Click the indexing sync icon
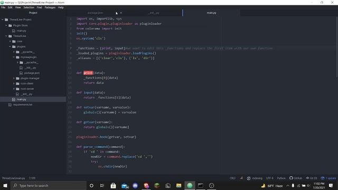338x190 pixels. tap(249, 178)
